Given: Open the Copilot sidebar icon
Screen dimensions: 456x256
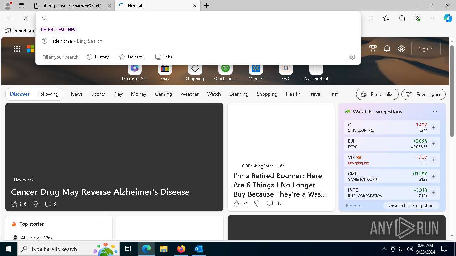Looking at the screenshot, I should tap(448, 18).
